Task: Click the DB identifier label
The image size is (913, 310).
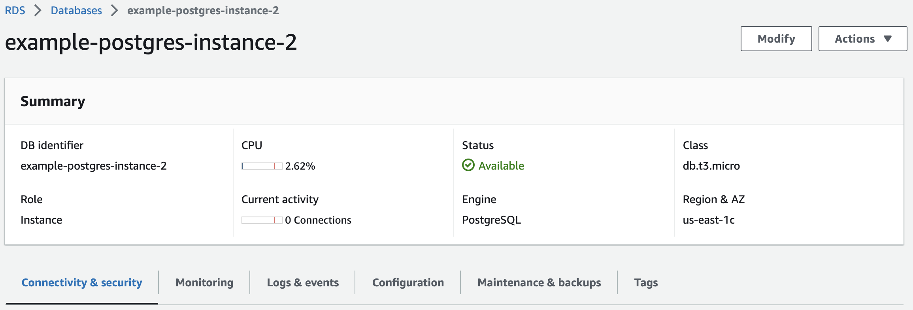Action: 52,145
